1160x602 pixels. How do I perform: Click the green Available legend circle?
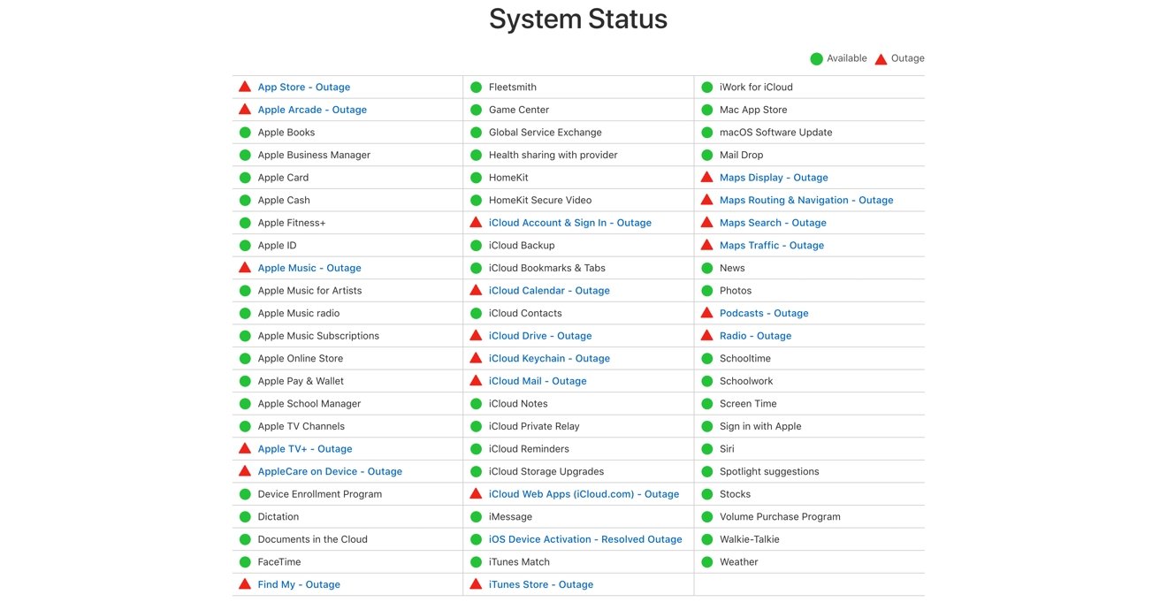coord(816,59)
